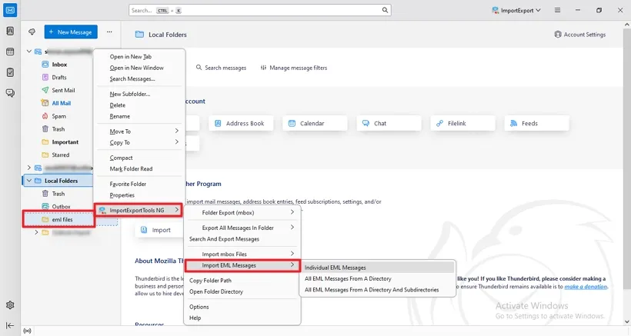Select the Local Folders row
This screenshot has width=631, height=336.
(x=58, y=181)
